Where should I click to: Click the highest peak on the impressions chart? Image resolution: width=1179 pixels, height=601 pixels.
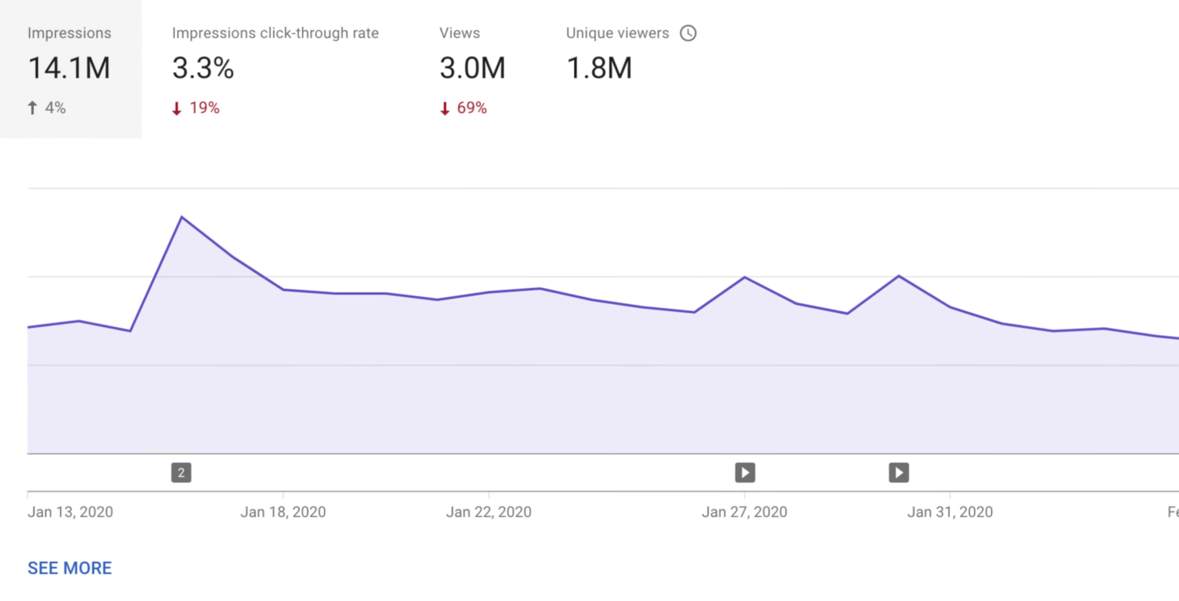tap(182, 217)
